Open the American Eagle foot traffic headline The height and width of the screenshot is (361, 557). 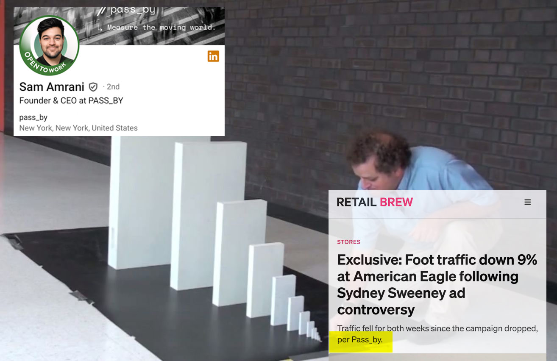pos(437,284)
